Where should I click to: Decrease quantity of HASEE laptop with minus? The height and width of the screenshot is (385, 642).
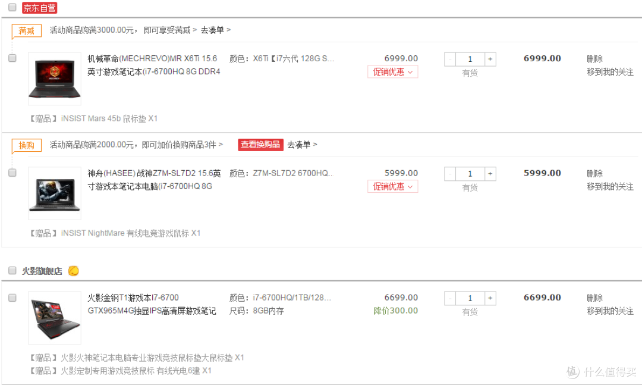pyautogui.click(x=450, y=174)
